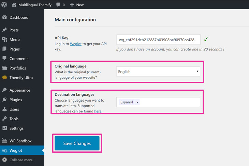Click Collapse menu text
The image size is (249, 166).
(21, 160)
